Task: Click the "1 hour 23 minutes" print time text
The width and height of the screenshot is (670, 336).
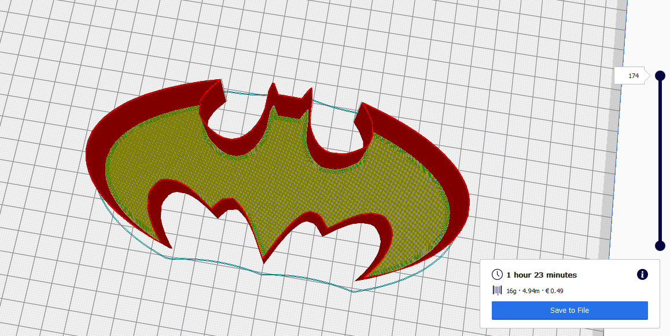Action: 542,275
